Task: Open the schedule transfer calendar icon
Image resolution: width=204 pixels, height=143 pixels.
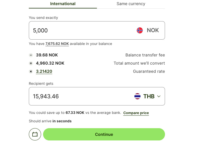Action: 35,134
